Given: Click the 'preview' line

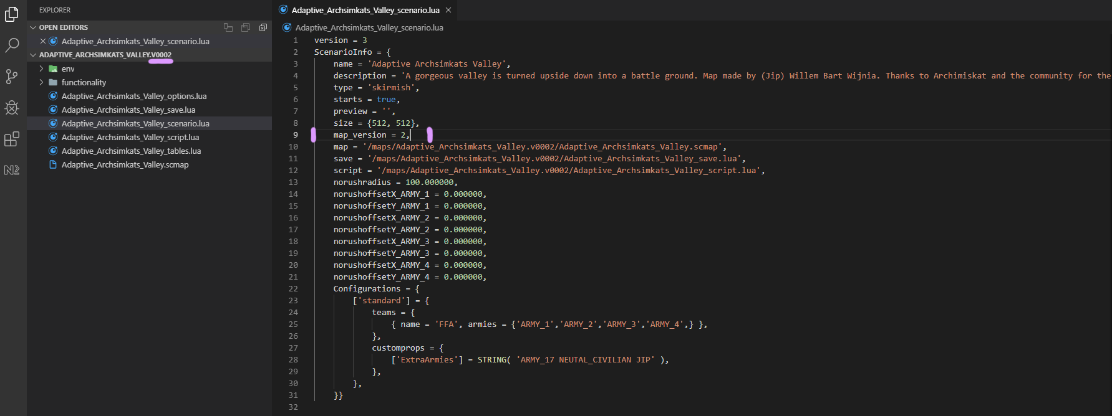Looking at the screenshot, I should tap(364, 111).
